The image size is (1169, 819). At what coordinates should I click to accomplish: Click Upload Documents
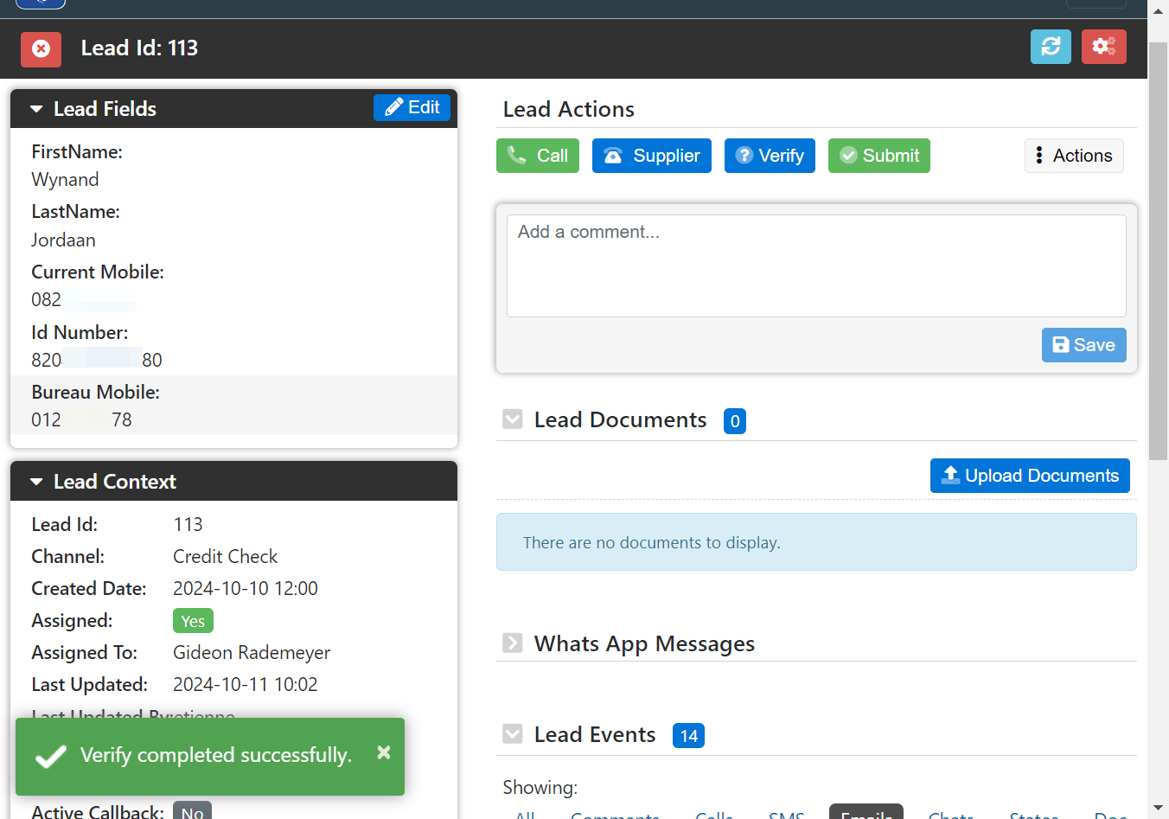1030,476
